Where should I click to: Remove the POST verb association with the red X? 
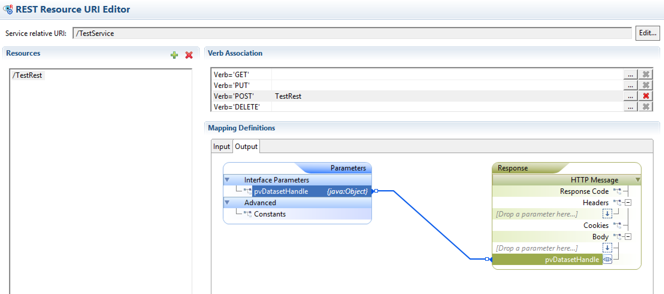pos(646,96)
